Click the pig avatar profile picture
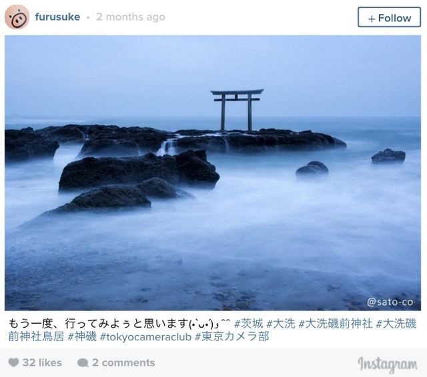Screen dimensions: 427x377 point(17,17)
